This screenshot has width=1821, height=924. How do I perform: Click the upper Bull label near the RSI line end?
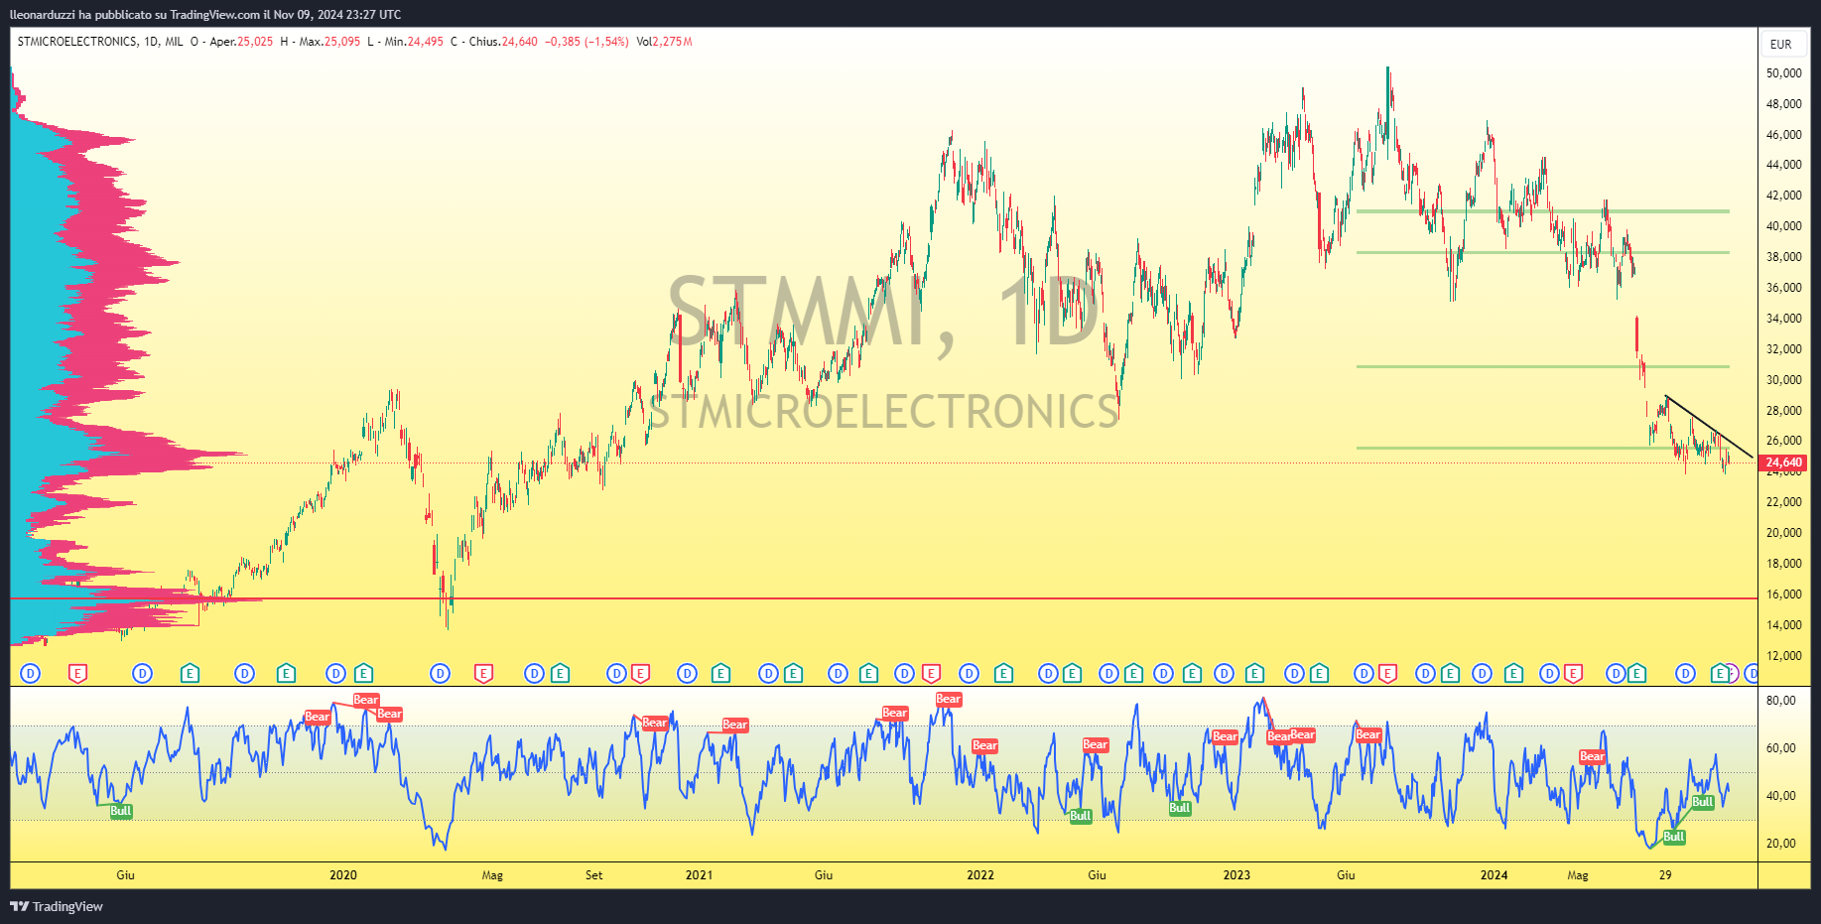1703,802
